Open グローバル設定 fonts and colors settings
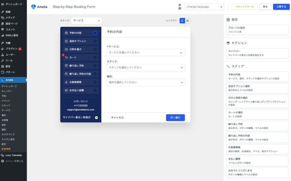The width and height of the screenshot is (291, 181). pos(257,30)
